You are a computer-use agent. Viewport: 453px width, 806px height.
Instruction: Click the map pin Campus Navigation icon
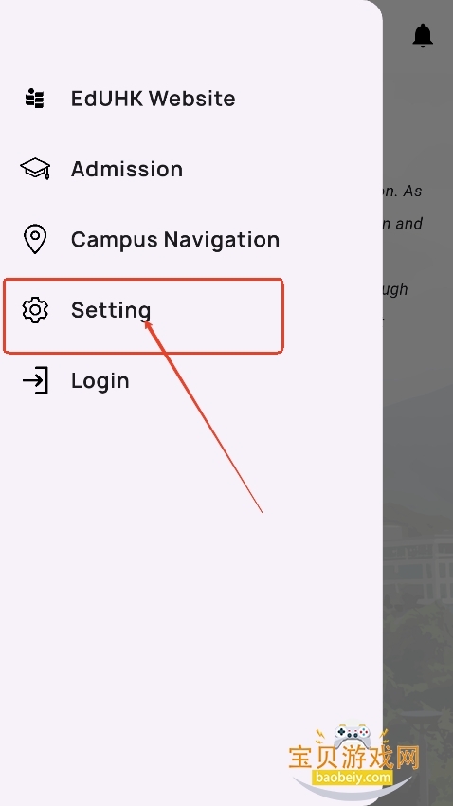35,239
